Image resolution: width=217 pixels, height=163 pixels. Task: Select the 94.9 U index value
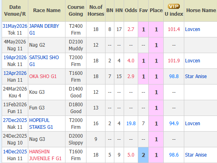point(174,124)
